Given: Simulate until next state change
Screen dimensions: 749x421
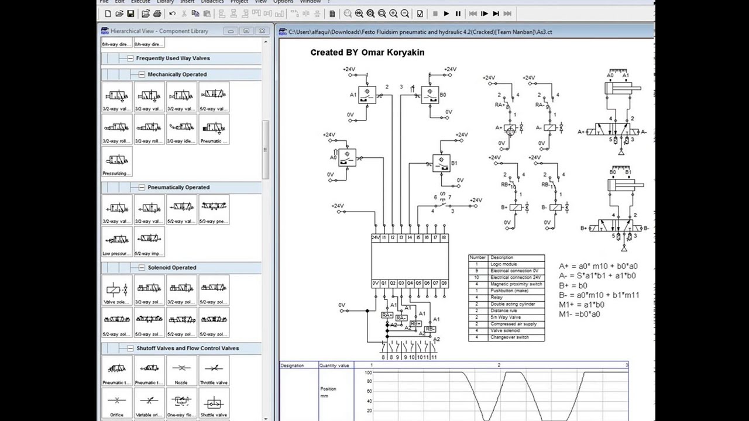Looking at the screenshot, I should point(496,13).
